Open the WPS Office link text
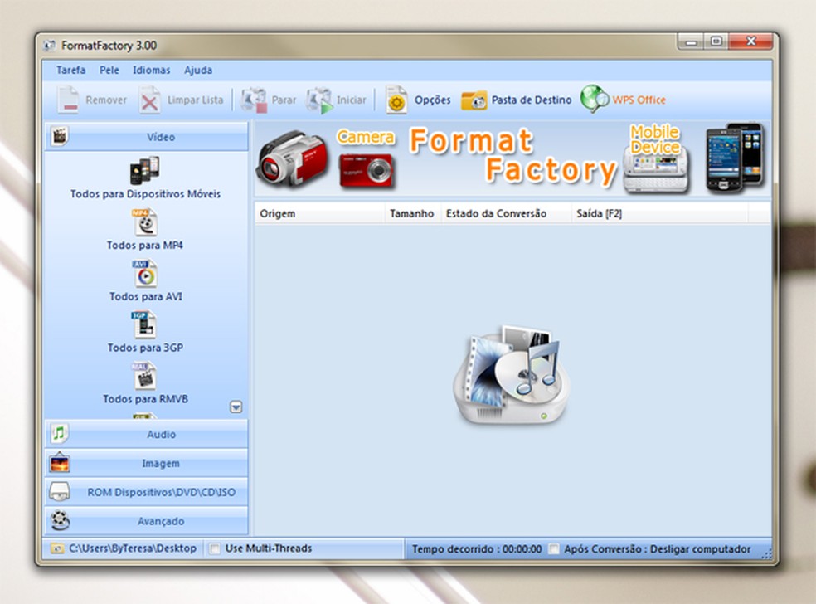This screenshot has width=816, height=604. click(639, 100)
